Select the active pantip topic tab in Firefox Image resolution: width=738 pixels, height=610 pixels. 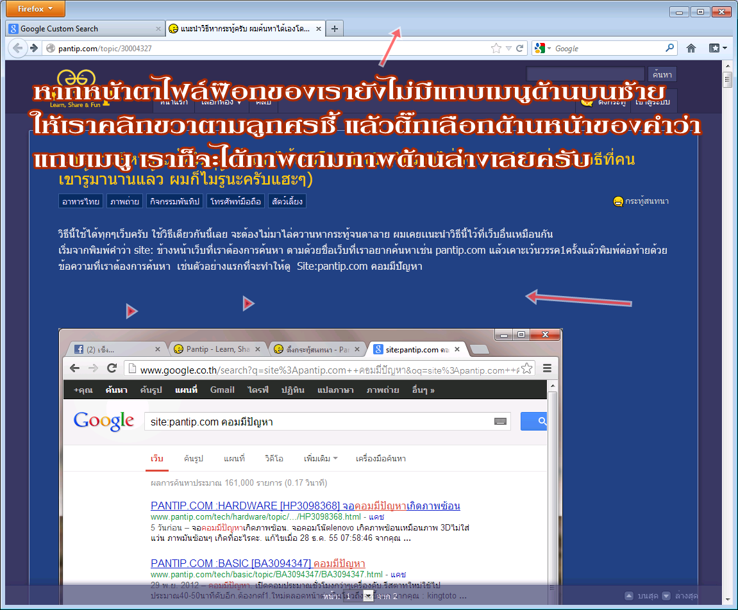point(245,29)
